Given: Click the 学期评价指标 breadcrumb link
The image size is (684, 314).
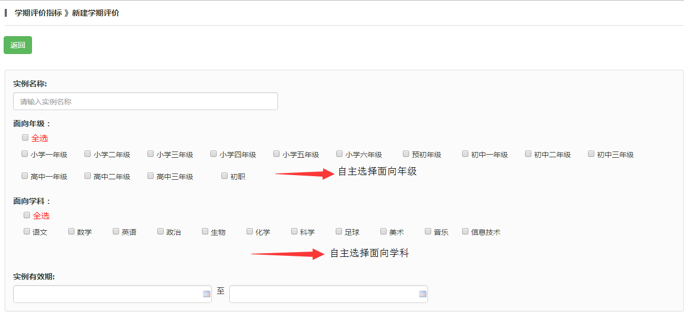Looking at the screenshot, I should coord(38,13).
